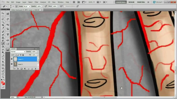Hide Layer 1 with eye icon
Screen dimensions: 177x99
coord(12,64)
